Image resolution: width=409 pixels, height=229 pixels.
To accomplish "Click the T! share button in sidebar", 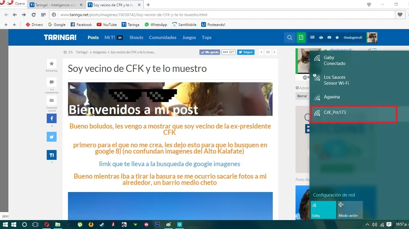I will coord(51,155).
